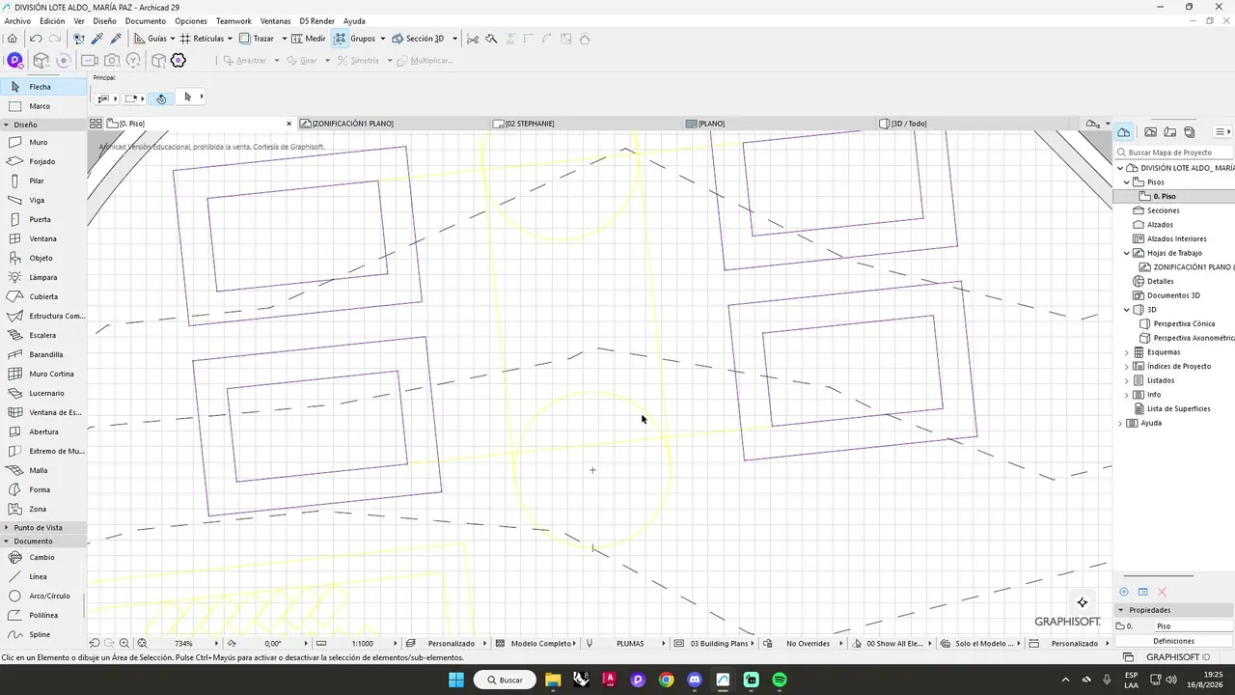Click the eyedropper pick-up parameters icon
The image size is (1235, 695).
(x=97, y=39)
